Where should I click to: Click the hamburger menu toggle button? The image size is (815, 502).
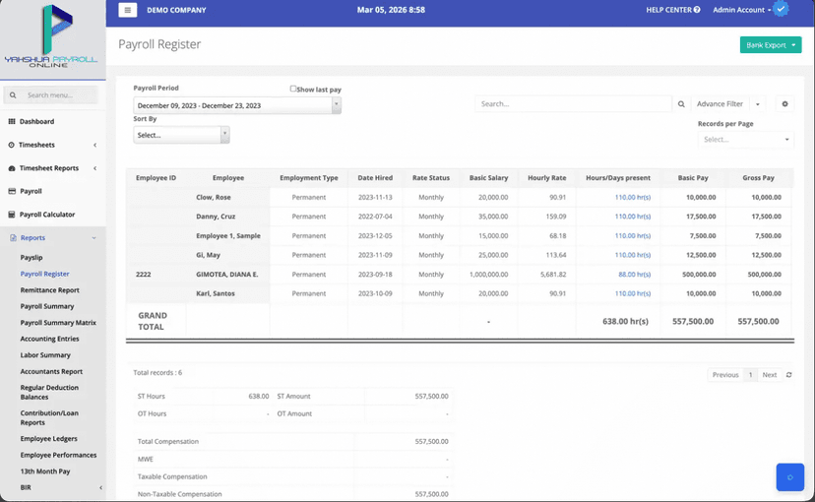[x=127, y=10]
